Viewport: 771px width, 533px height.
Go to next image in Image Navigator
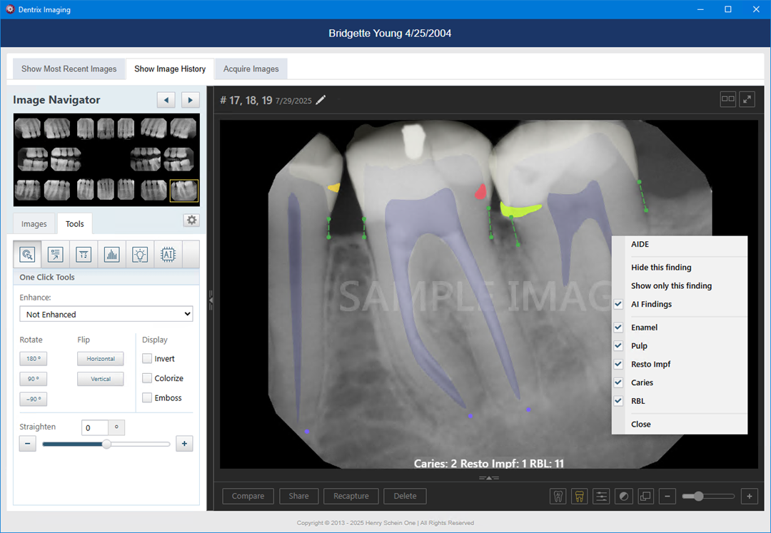tap(191, 100)
